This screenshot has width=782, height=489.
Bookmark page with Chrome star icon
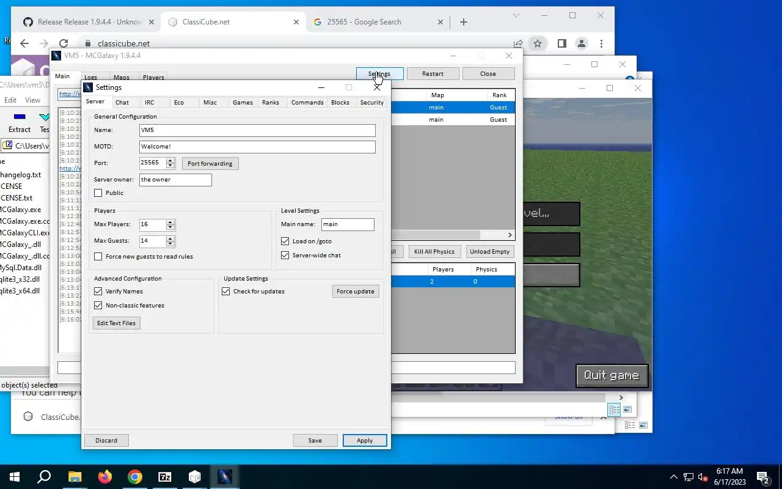click(538, 43)
